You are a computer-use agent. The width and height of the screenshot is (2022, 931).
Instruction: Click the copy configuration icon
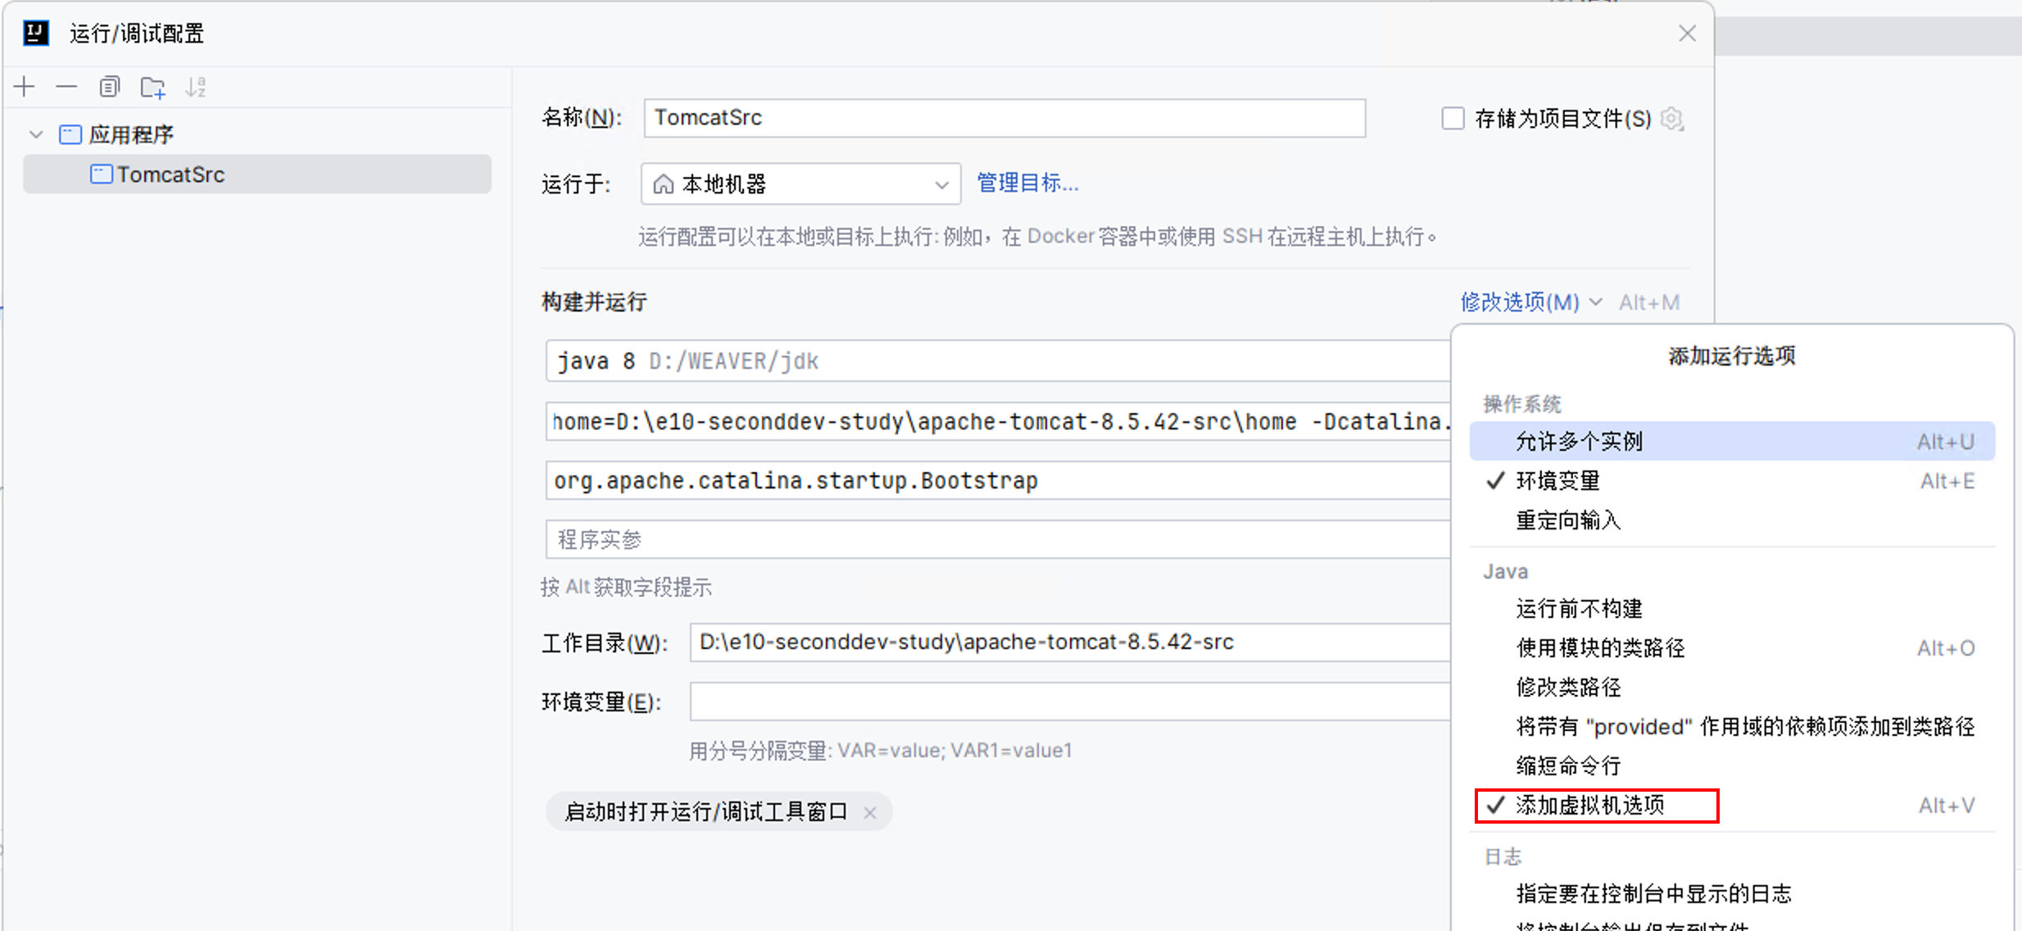109,87
